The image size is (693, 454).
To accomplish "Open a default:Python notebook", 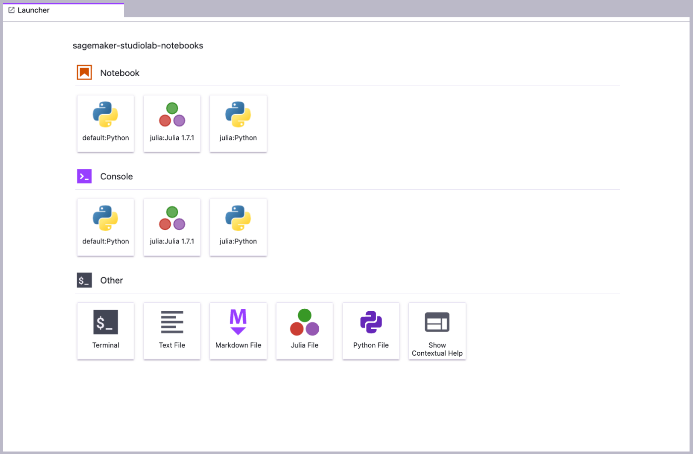I will point(105,124).
